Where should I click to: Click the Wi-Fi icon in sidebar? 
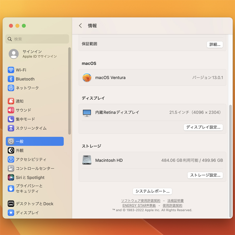click(x=11, y=70)
